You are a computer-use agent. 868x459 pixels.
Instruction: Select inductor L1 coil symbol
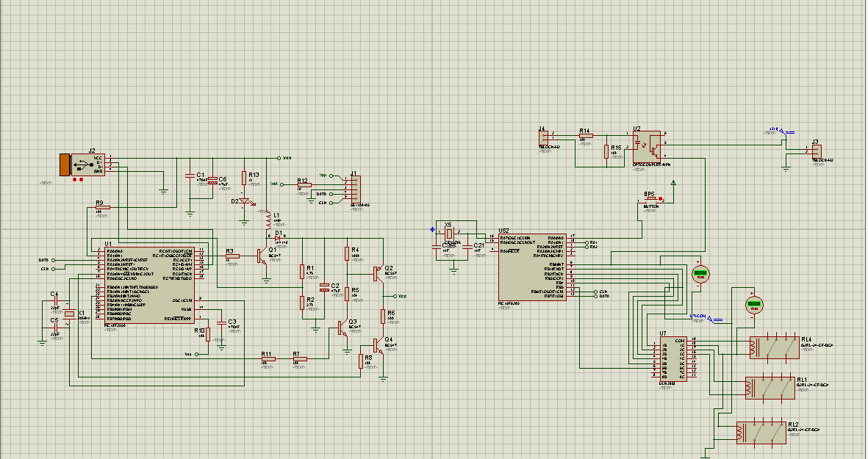(x=268, y=221)
